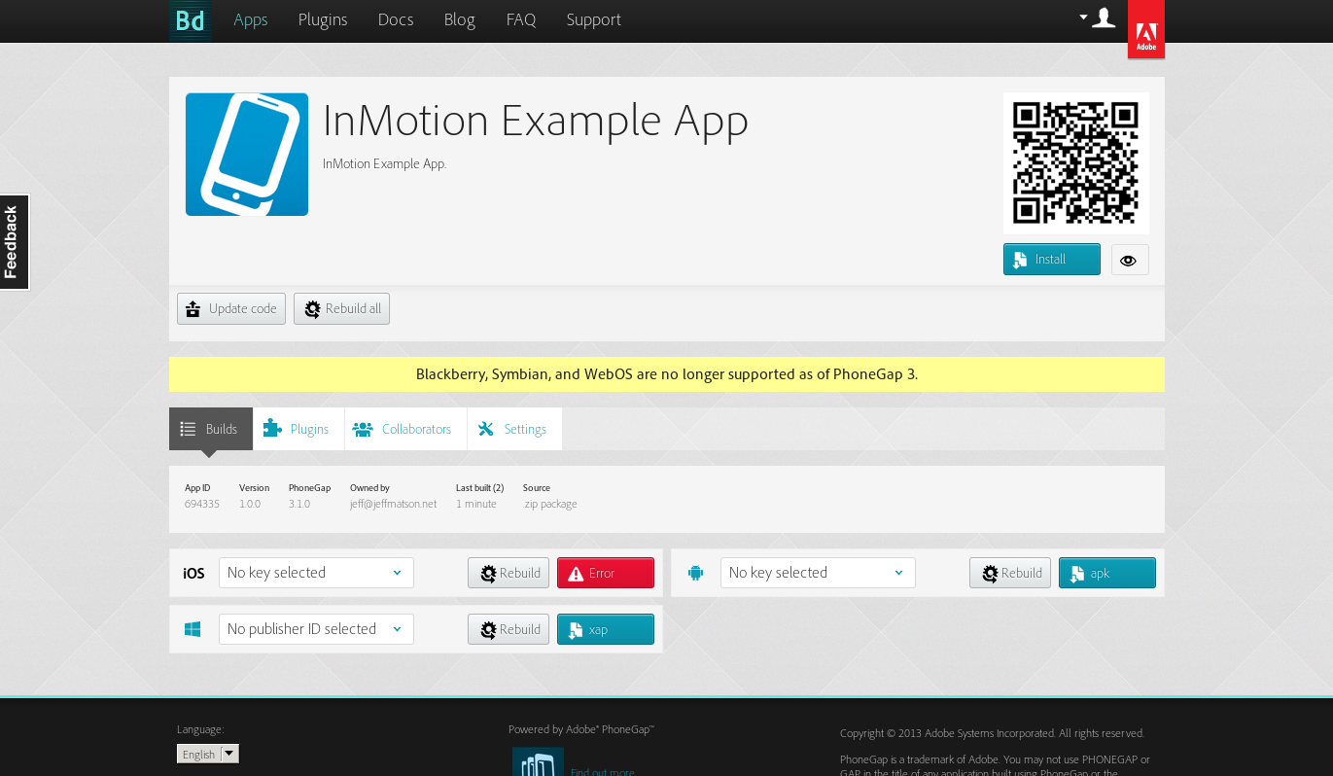This screenshot has width=1333, height=776.
Task: Open the Feedback side tab
Action: click(x=15, y=242)
